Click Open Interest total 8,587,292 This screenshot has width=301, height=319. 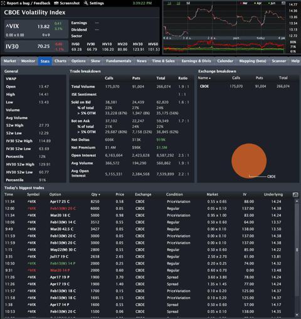coord(165,155)
